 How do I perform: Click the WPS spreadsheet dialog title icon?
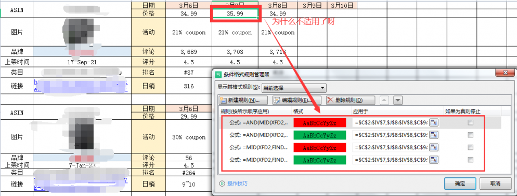[218, 75]
